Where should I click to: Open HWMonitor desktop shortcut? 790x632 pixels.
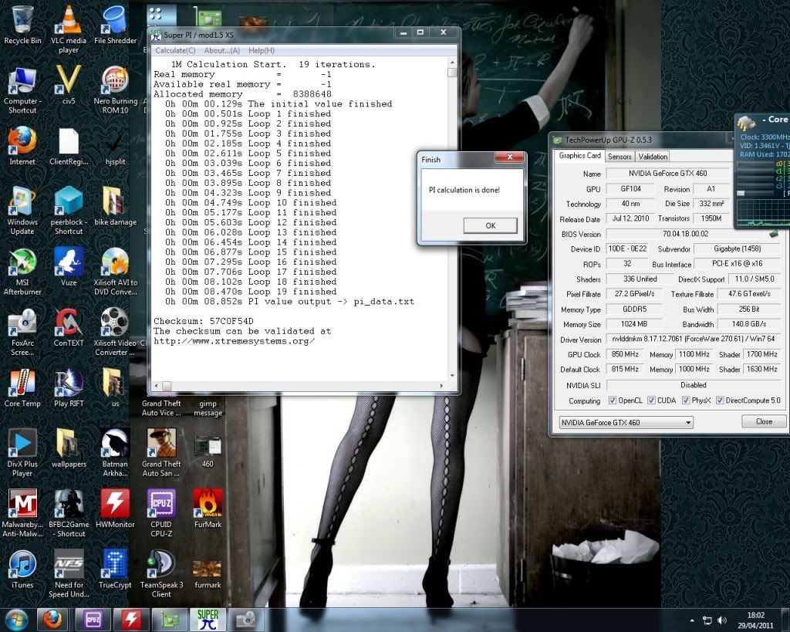(x=114, y=504)
